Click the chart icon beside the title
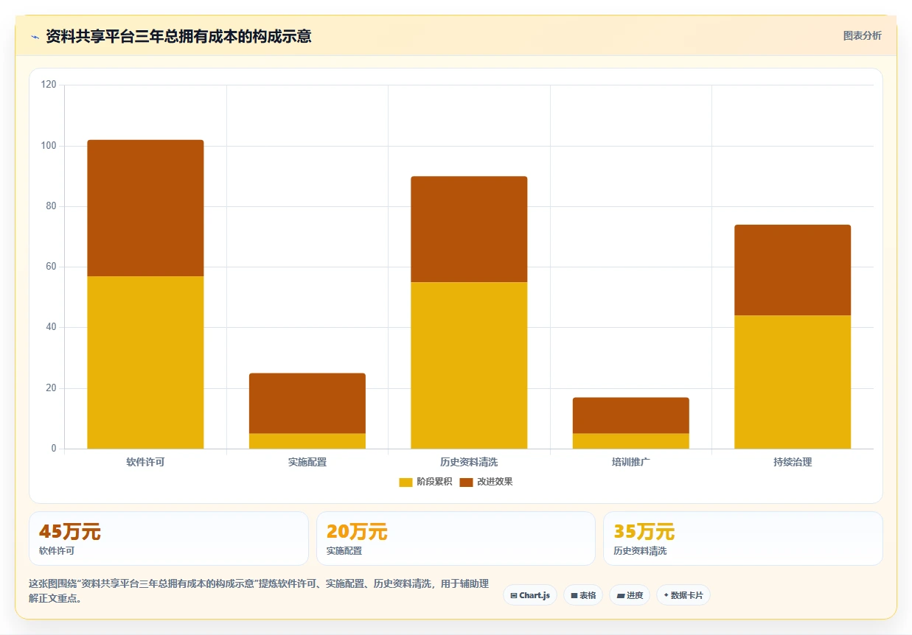This screenshot has height=635, width=912. tap(35, 37)
